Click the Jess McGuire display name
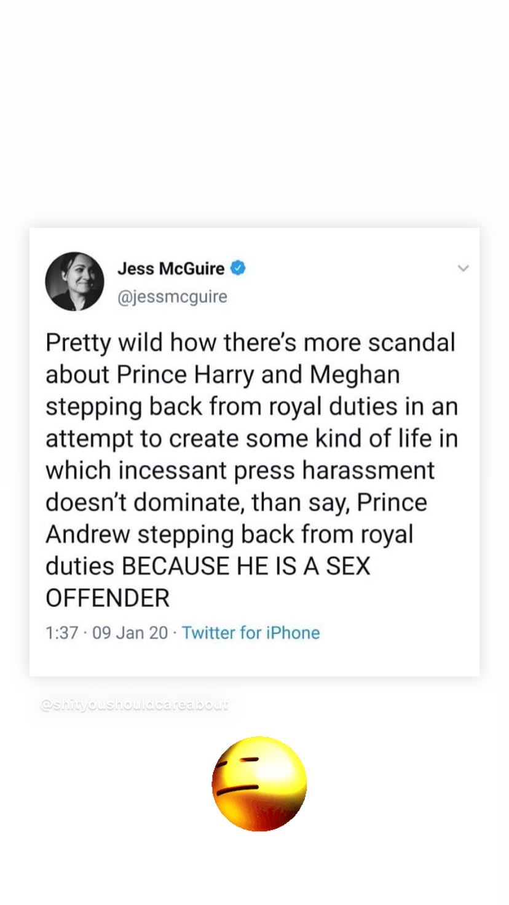Image resolution: width=509 pixels, height=905 pixels. coord(170,269)
